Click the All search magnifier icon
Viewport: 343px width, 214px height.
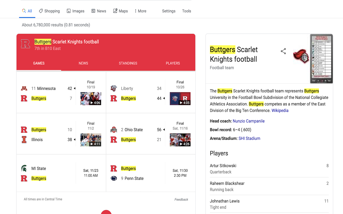[x=24, y=11]
